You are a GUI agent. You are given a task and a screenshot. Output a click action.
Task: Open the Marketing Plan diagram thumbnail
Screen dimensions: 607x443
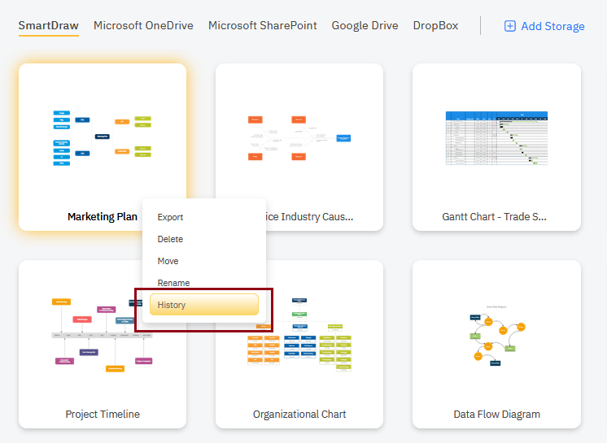tap(102, 136)
